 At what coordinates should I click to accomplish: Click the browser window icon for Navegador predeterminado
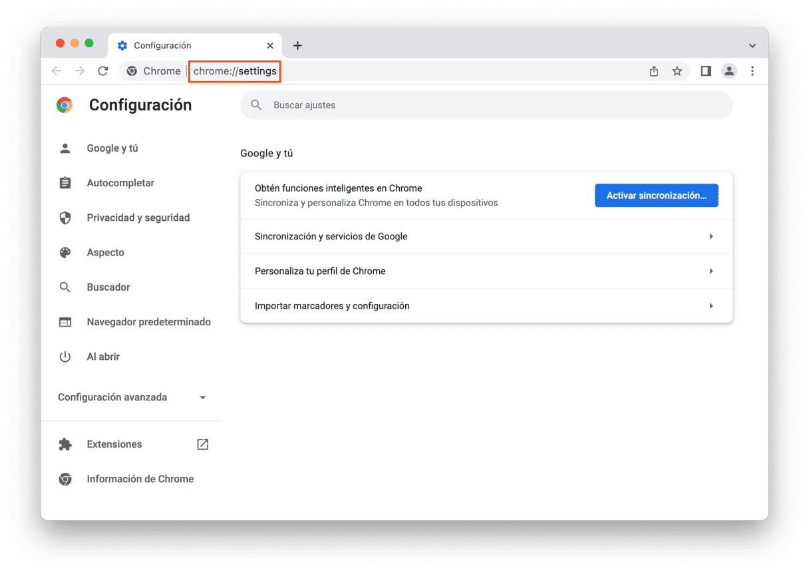click(x=65, y=322)
